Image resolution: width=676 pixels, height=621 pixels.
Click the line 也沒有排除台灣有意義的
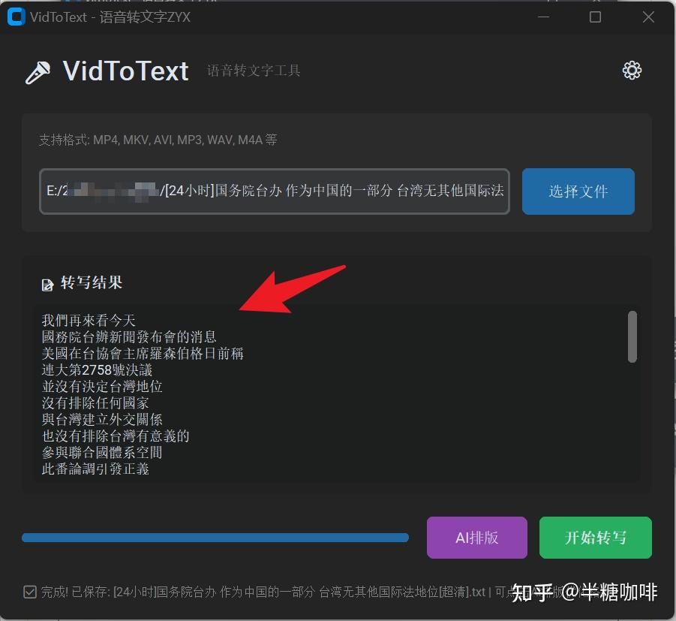coord(116,436)
